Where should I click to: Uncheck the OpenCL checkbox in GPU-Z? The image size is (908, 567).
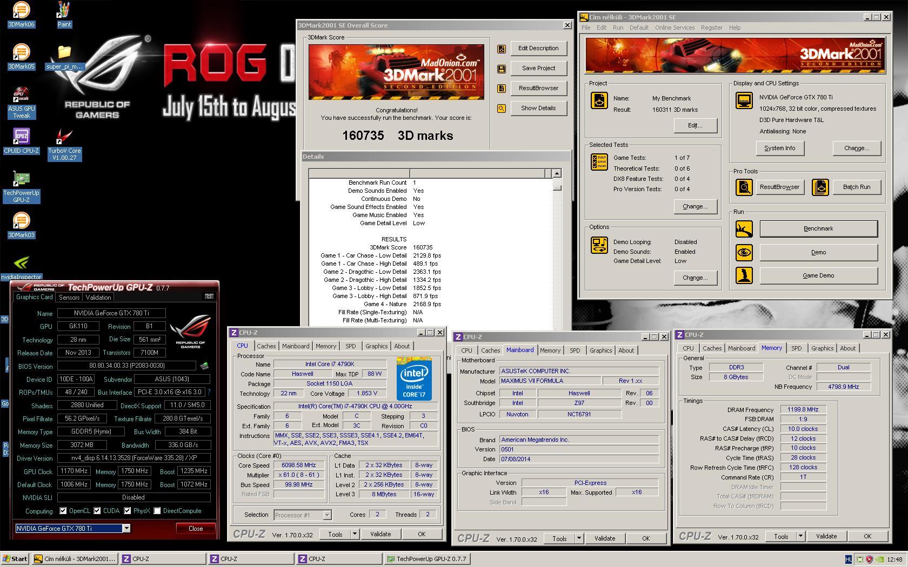pyautogui.click(x=63, y=511)
